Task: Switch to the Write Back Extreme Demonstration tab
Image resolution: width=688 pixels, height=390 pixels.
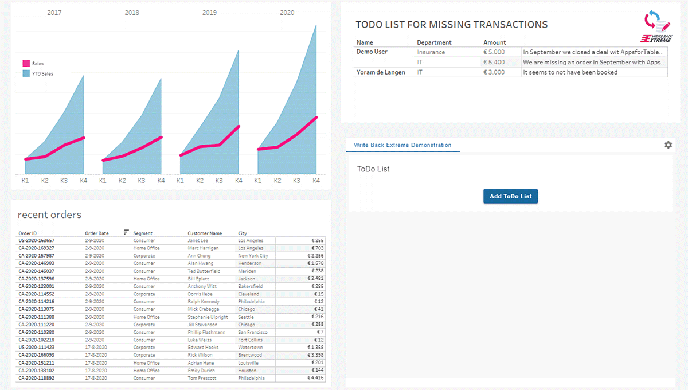Action: [402, 145]
